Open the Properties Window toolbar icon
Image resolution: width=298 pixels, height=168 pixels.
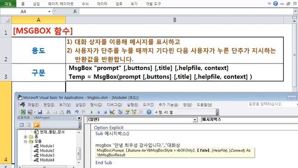pos(127,112)
